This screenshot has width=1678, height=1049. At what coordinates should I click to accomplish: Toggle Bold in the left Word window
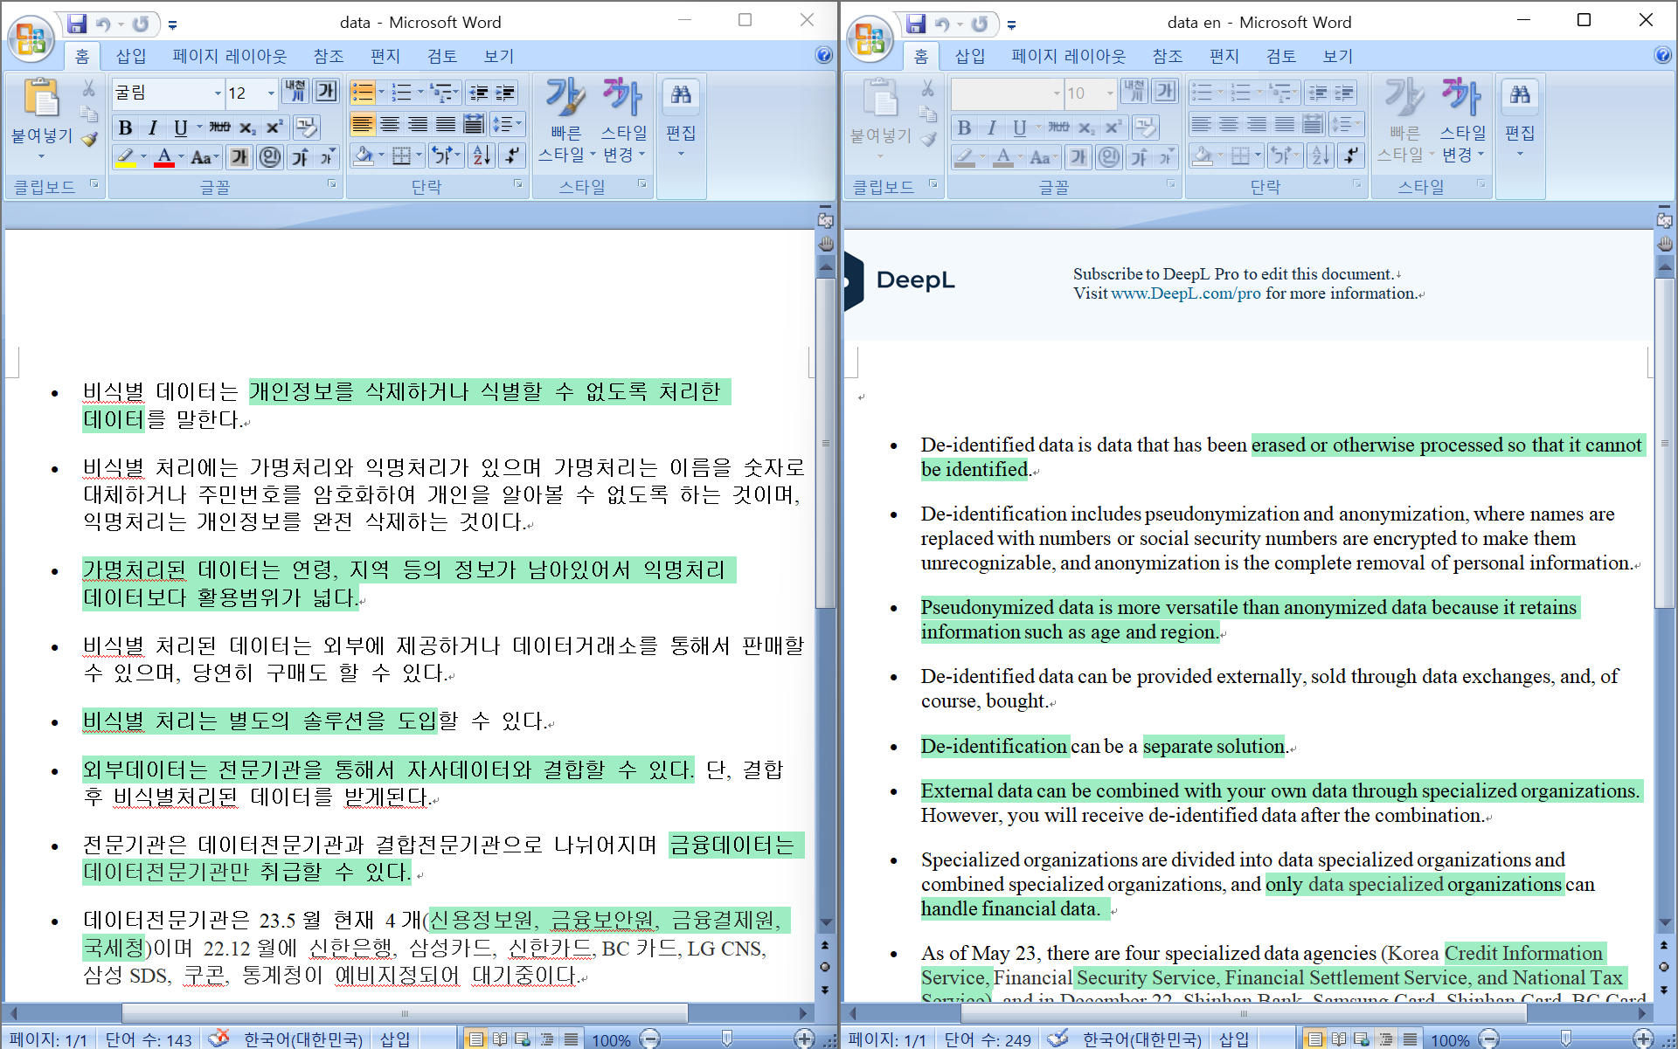[x=125, y=128]
